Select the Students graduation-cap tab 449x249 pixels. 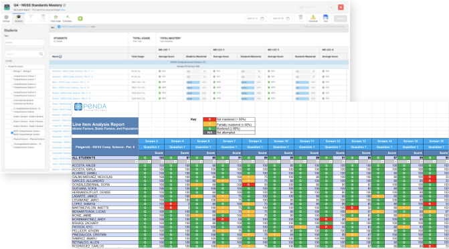click(19, 18)
